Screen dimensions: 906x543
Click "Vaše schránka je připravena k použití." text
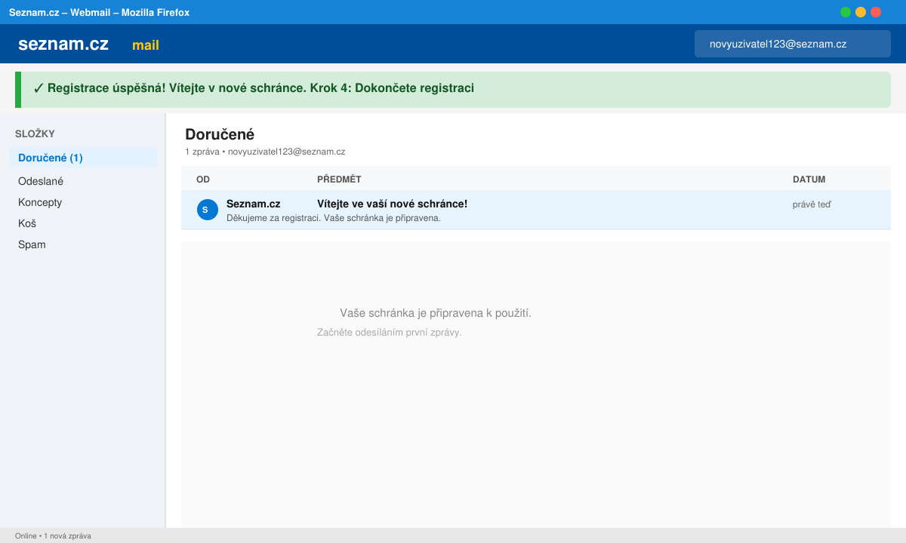coord(436,313)
